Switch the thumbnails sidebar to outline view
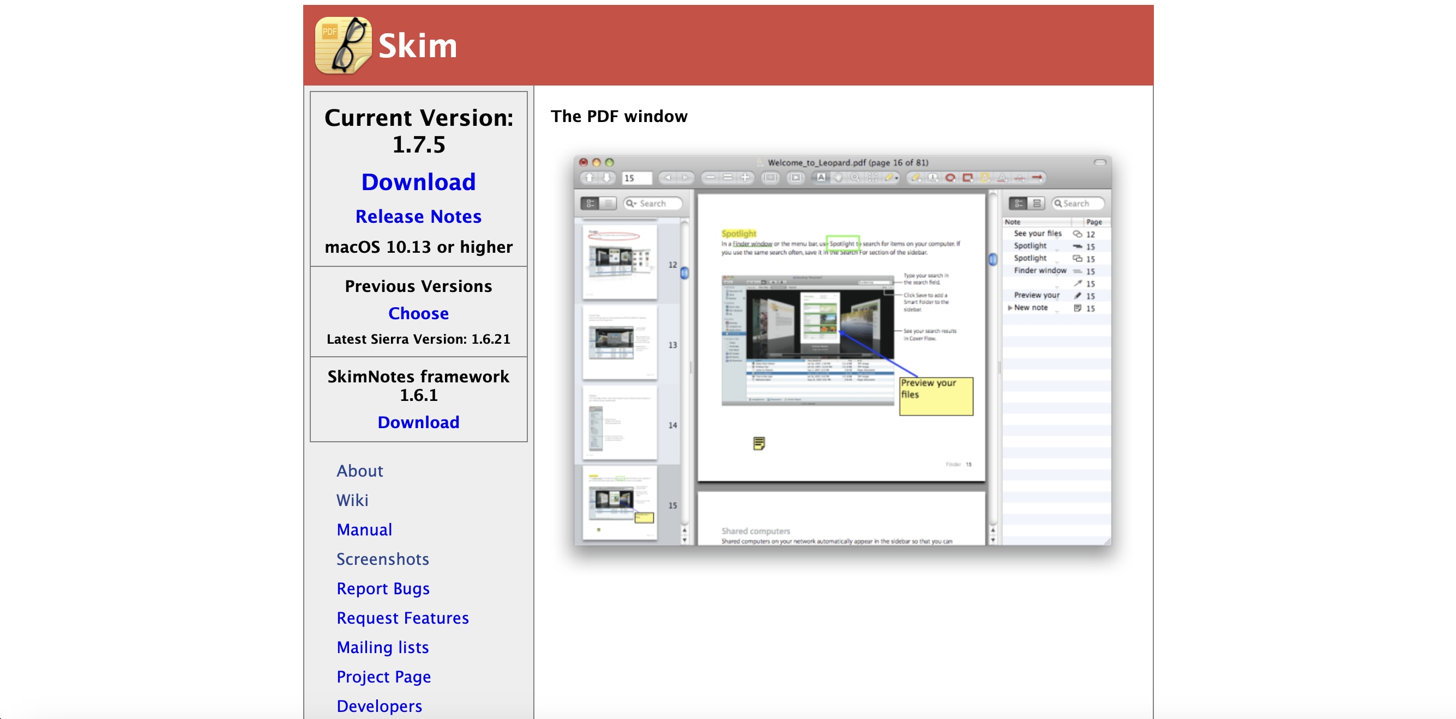 click(607, 203)
